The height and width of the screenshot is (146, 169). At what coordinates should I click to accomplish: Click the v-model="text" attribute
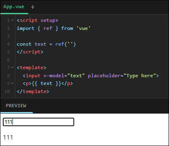pos(64,76)
